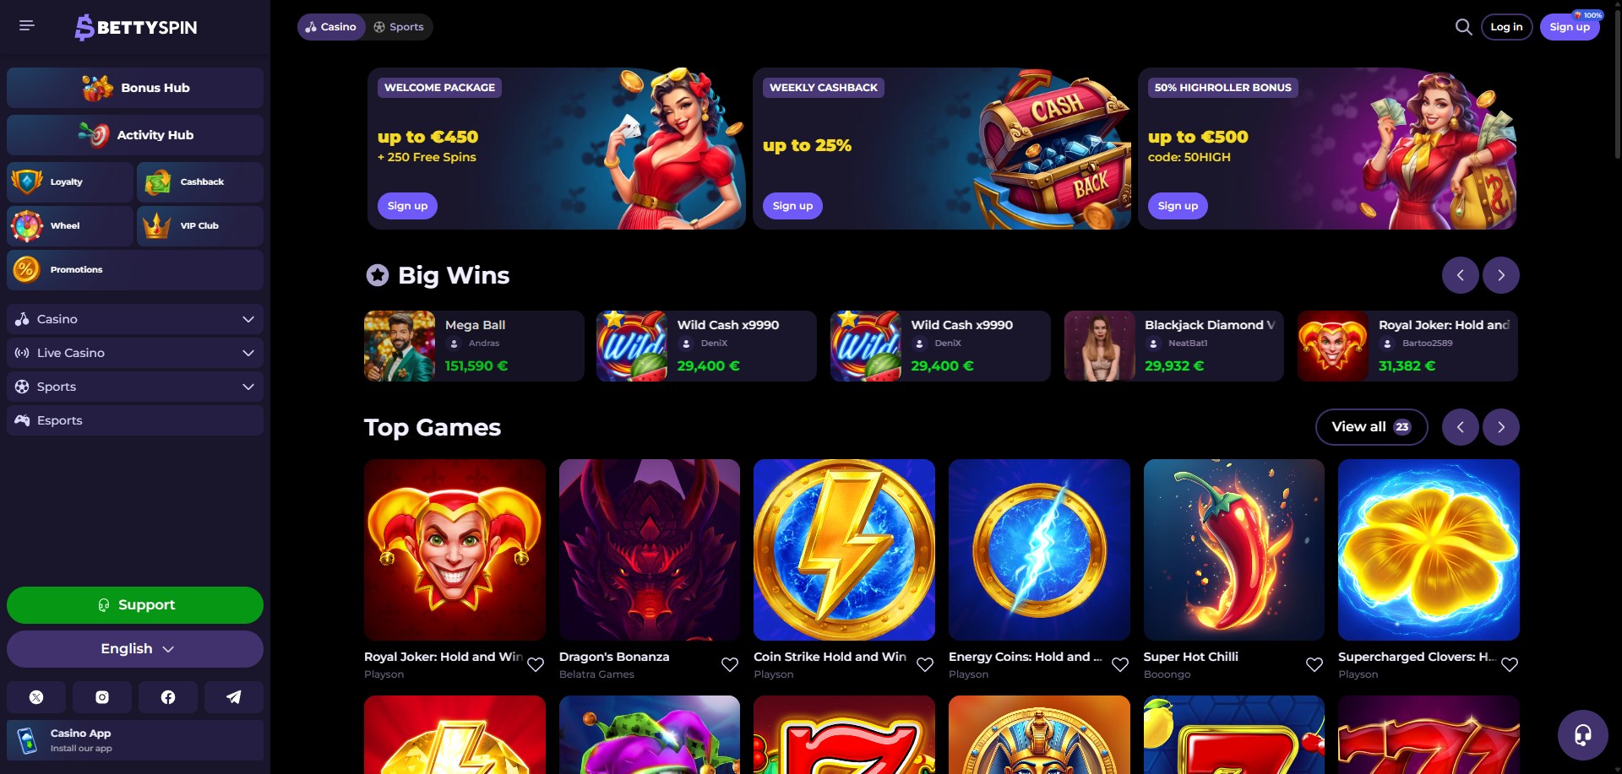Viewport: 1622px width, 774px height.
Task: Open the Facebook social icon
Action: click(x=168, y=697)
